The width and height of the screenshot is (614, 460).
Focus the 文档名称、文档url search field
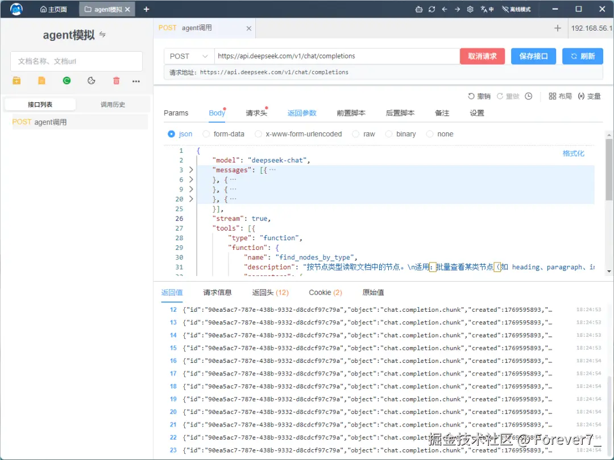76,61
